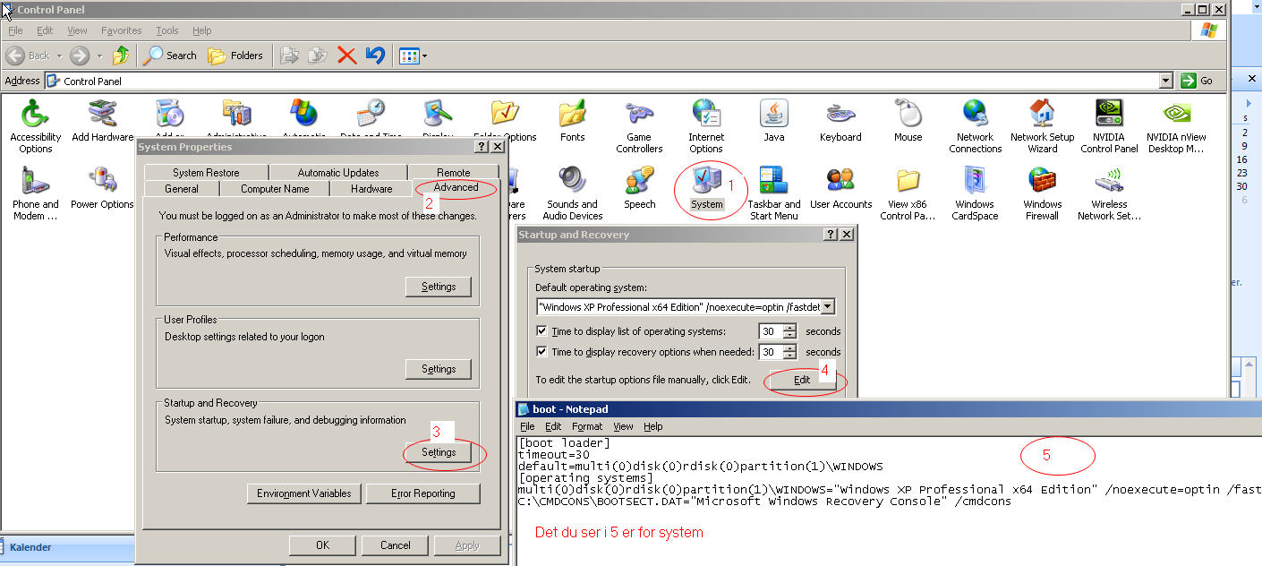Open the Speech settings icon
Viewport: 1262px width, 566px height.
click(639, 188)
